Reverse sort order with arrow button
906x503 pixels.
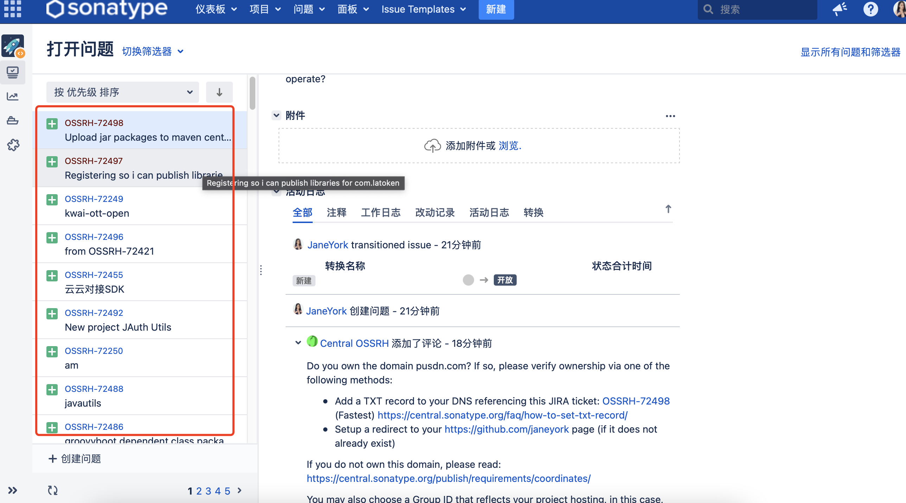tap(219, 92)
